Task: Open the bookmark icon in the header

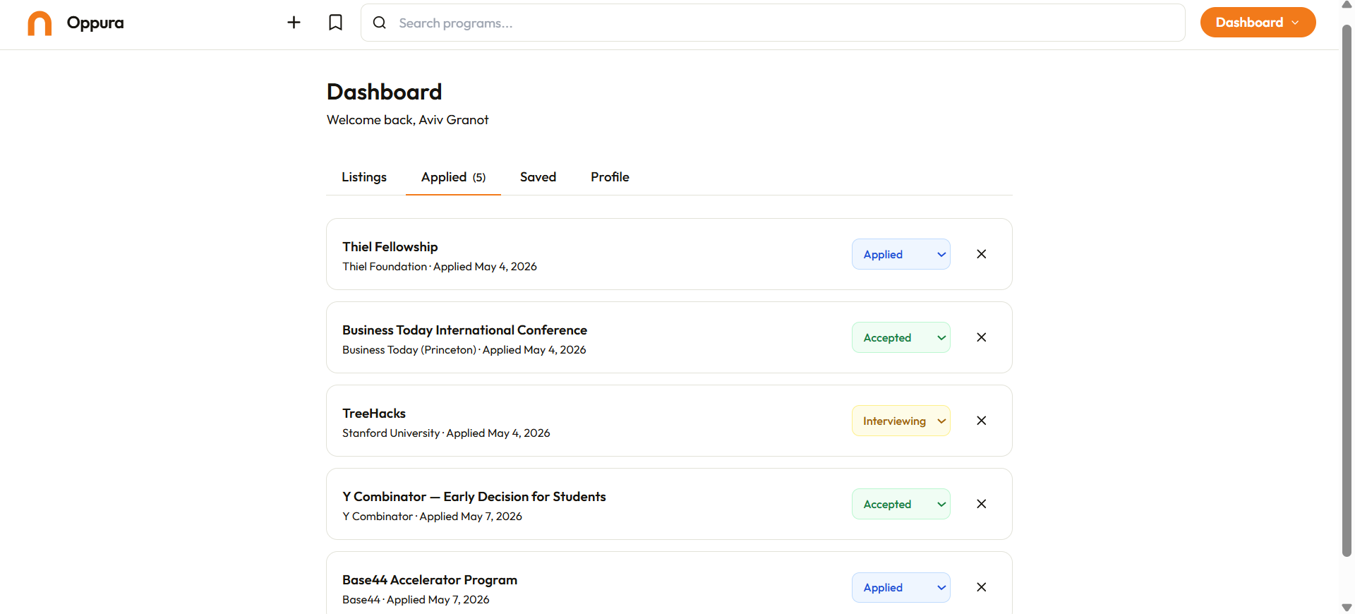Action: (x=336, y=23)
